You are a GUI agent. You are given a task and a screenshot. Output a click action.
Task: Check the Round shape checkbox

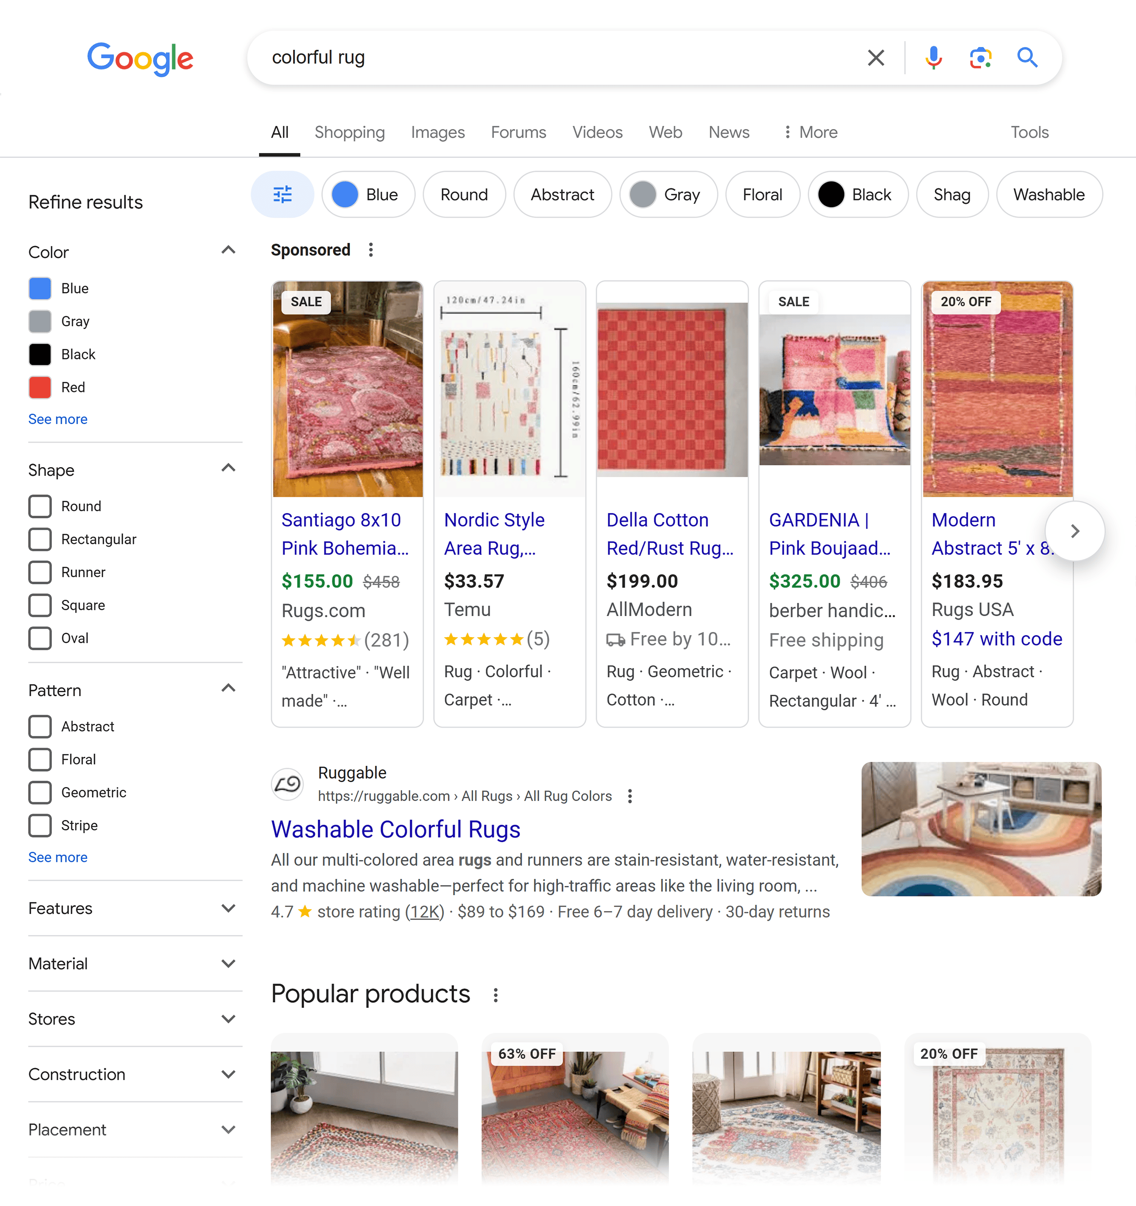pyautogui.click(x=40, y=507)
